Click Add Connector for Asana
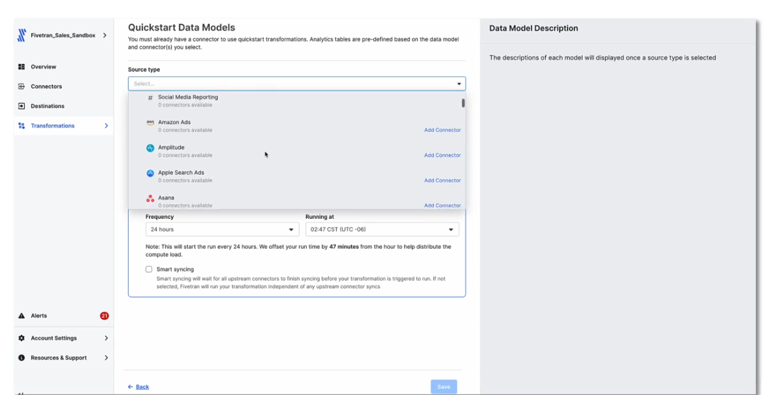772x395 pixels. 443,206
